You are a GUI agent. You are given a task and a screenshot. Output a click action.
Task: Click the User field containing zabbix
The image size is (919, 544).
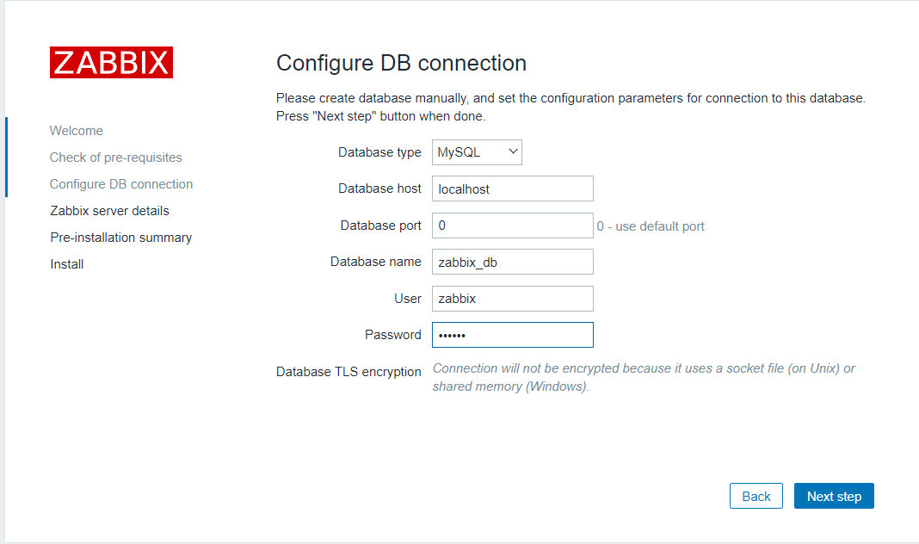pos(513,299)
